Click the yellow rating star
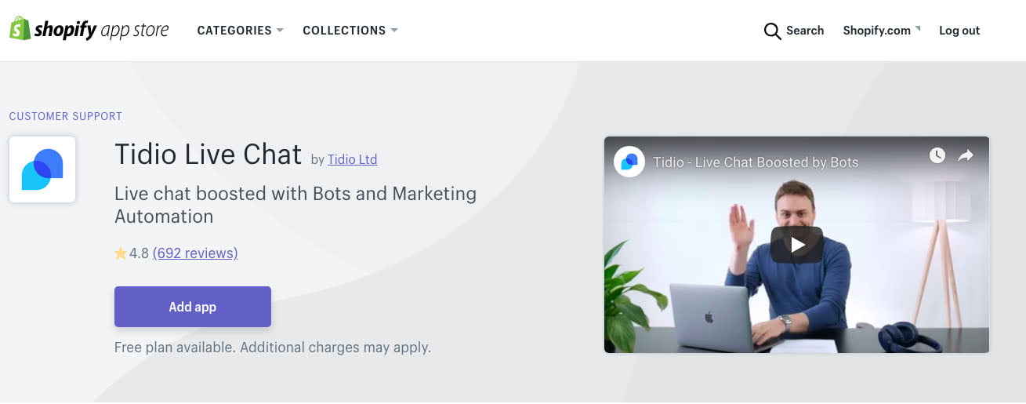Viewport: 1026px width, 404px height. [x=121, y=253]
